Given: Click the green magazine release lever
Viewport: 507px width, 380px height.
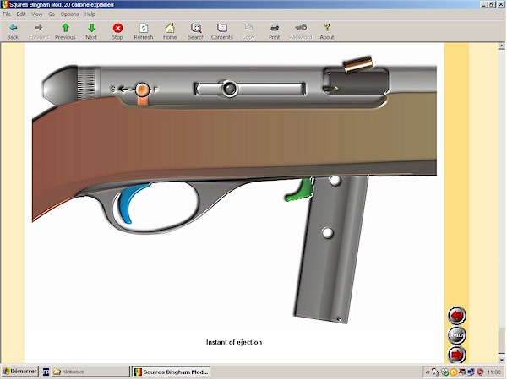Looking at the screenshot, I should pos(299,190).
